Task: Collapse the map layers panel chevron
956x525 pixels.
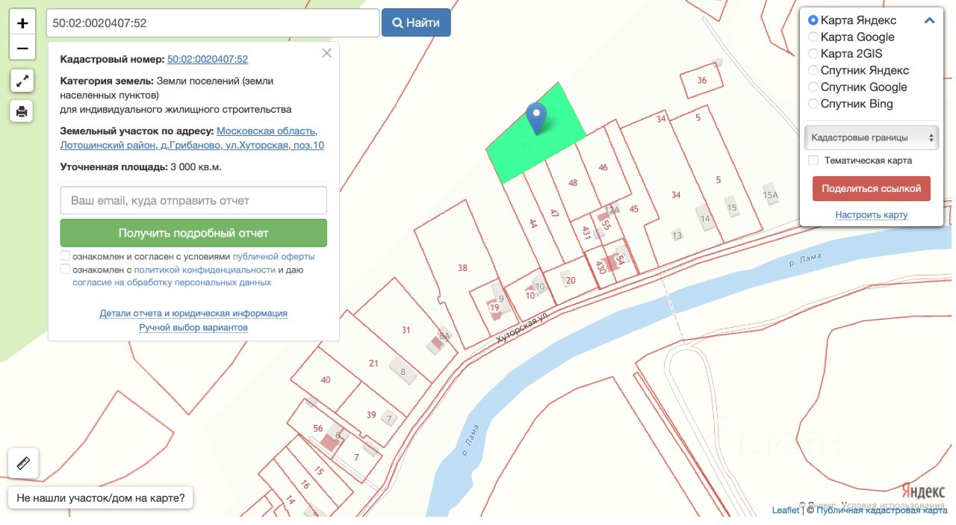Action: (x=930, y=21)
